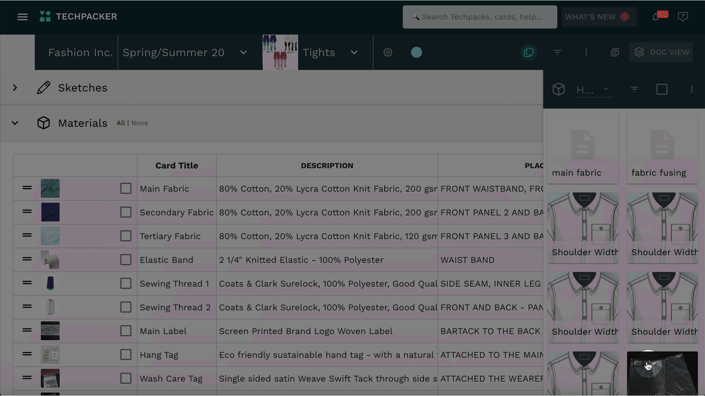Click the Main Fabric teal swatch thumbnail
Viewport: 705px width, 396px height.
pos(50,188)
